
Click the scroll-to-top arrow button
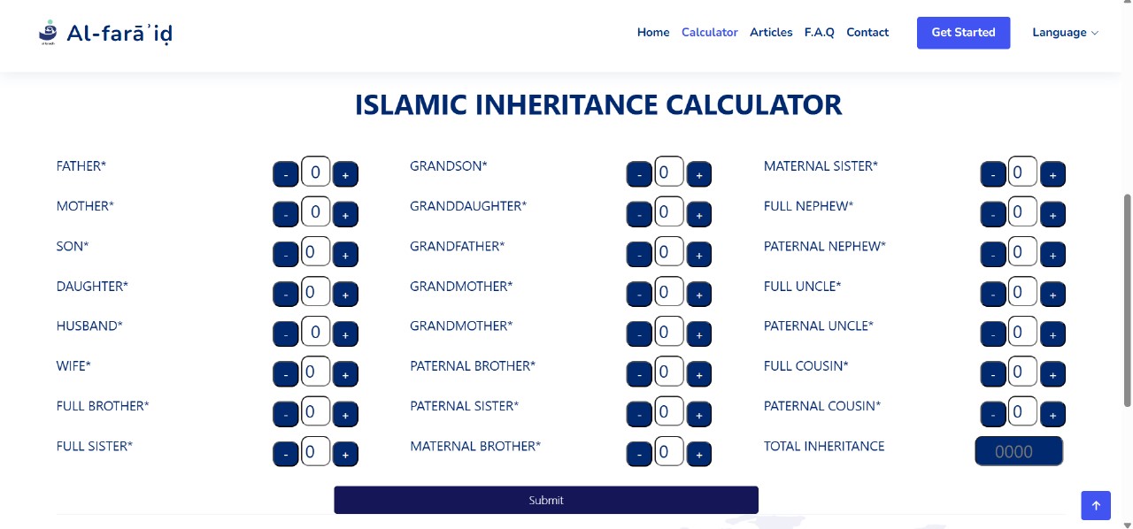point(1095,506)
